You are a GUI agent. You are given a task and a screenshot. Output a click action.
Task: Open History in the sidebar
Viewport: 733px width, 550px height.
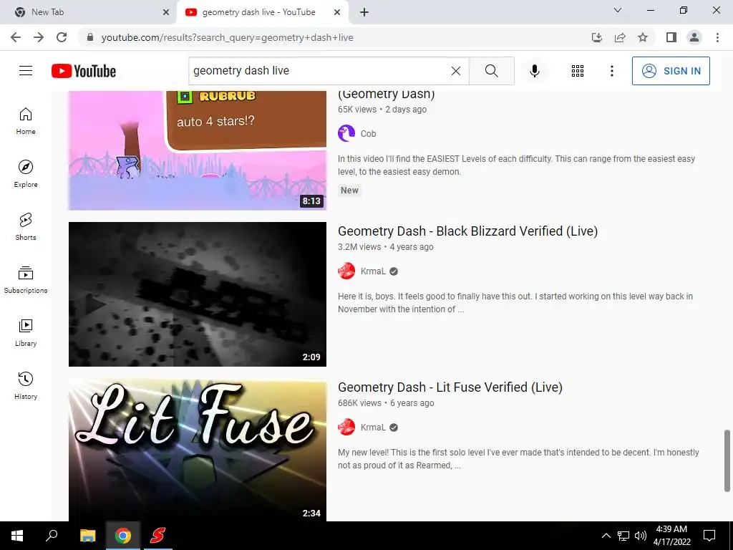coord(26,385)
